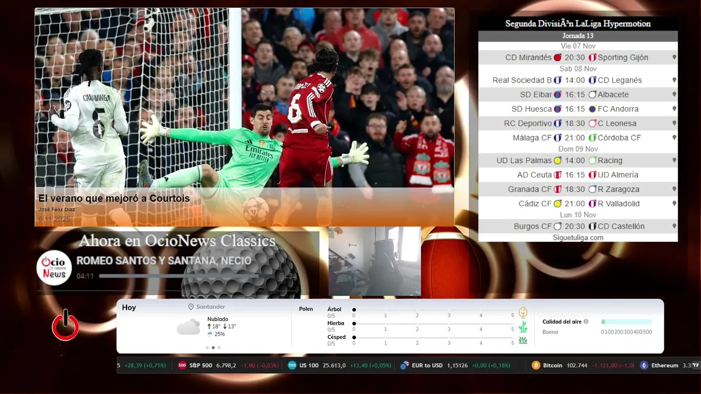Click the Ethereum ticker logo

[644, 366]
